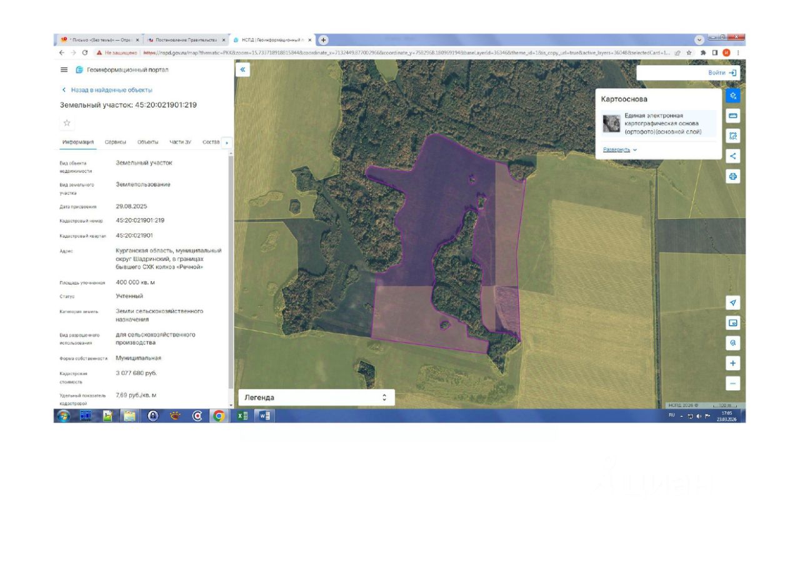This screenshot has height=565, width=800.
Task: Zoom in the map with plus
Action: (733, 363)
